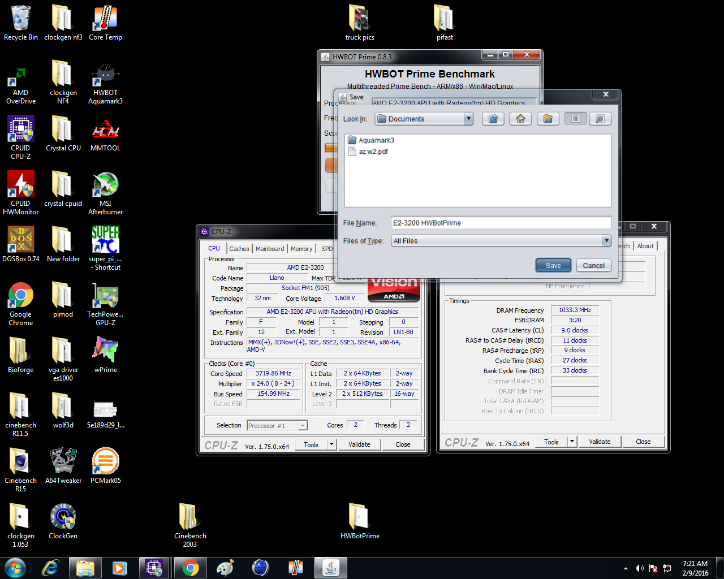Select the az w2.pdf file

click(368, 152)
